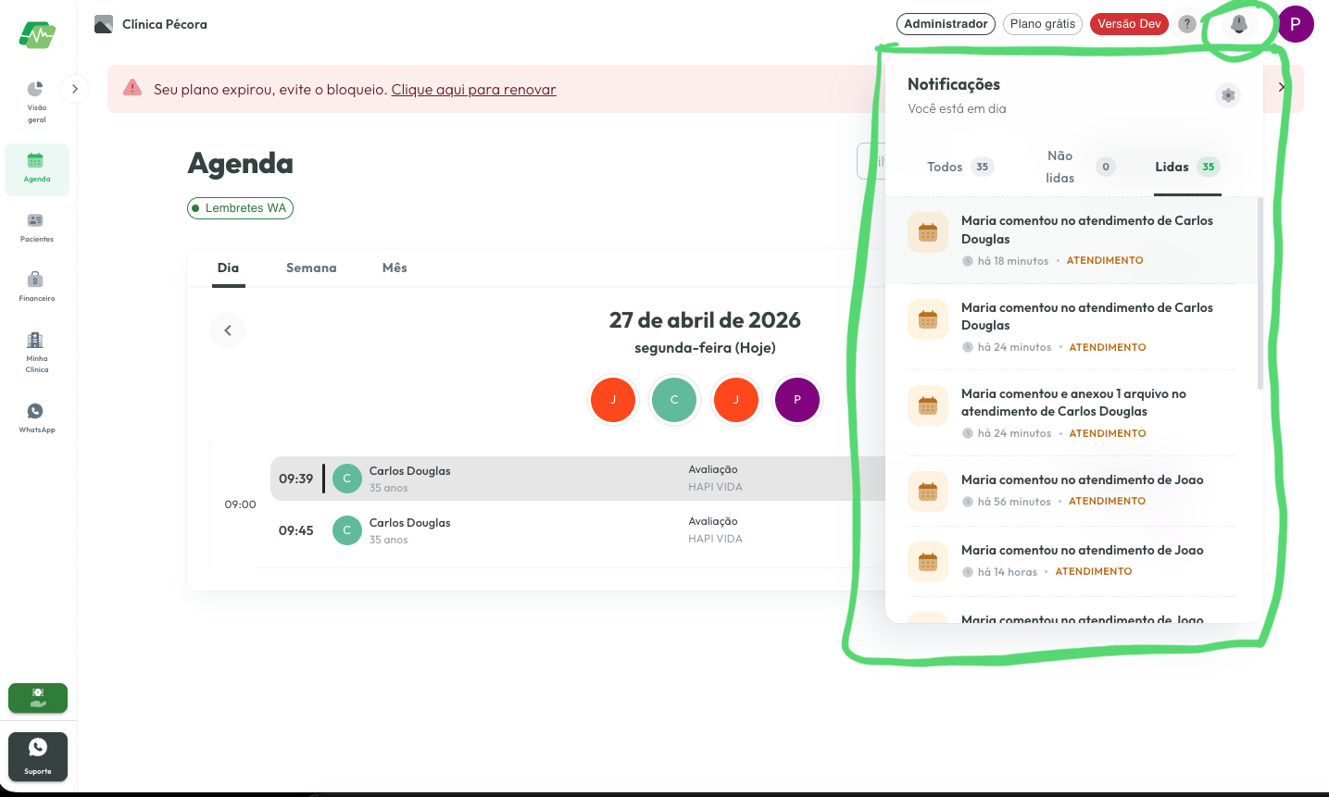Click the Suporte chat button

click(38, 756)
